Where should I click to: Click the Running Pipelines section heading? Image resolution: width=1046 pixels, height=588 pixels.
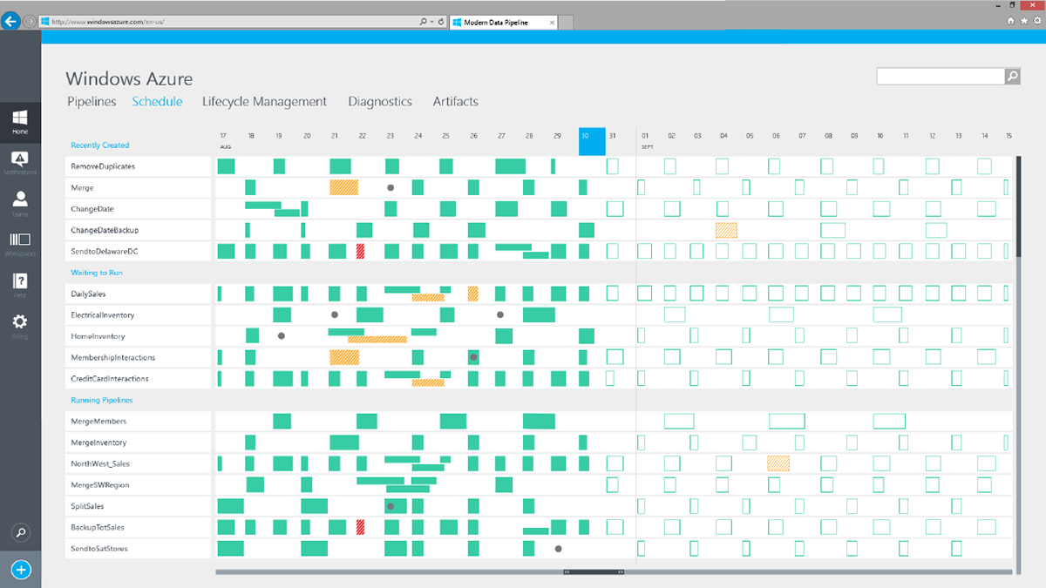pos(101,400)
